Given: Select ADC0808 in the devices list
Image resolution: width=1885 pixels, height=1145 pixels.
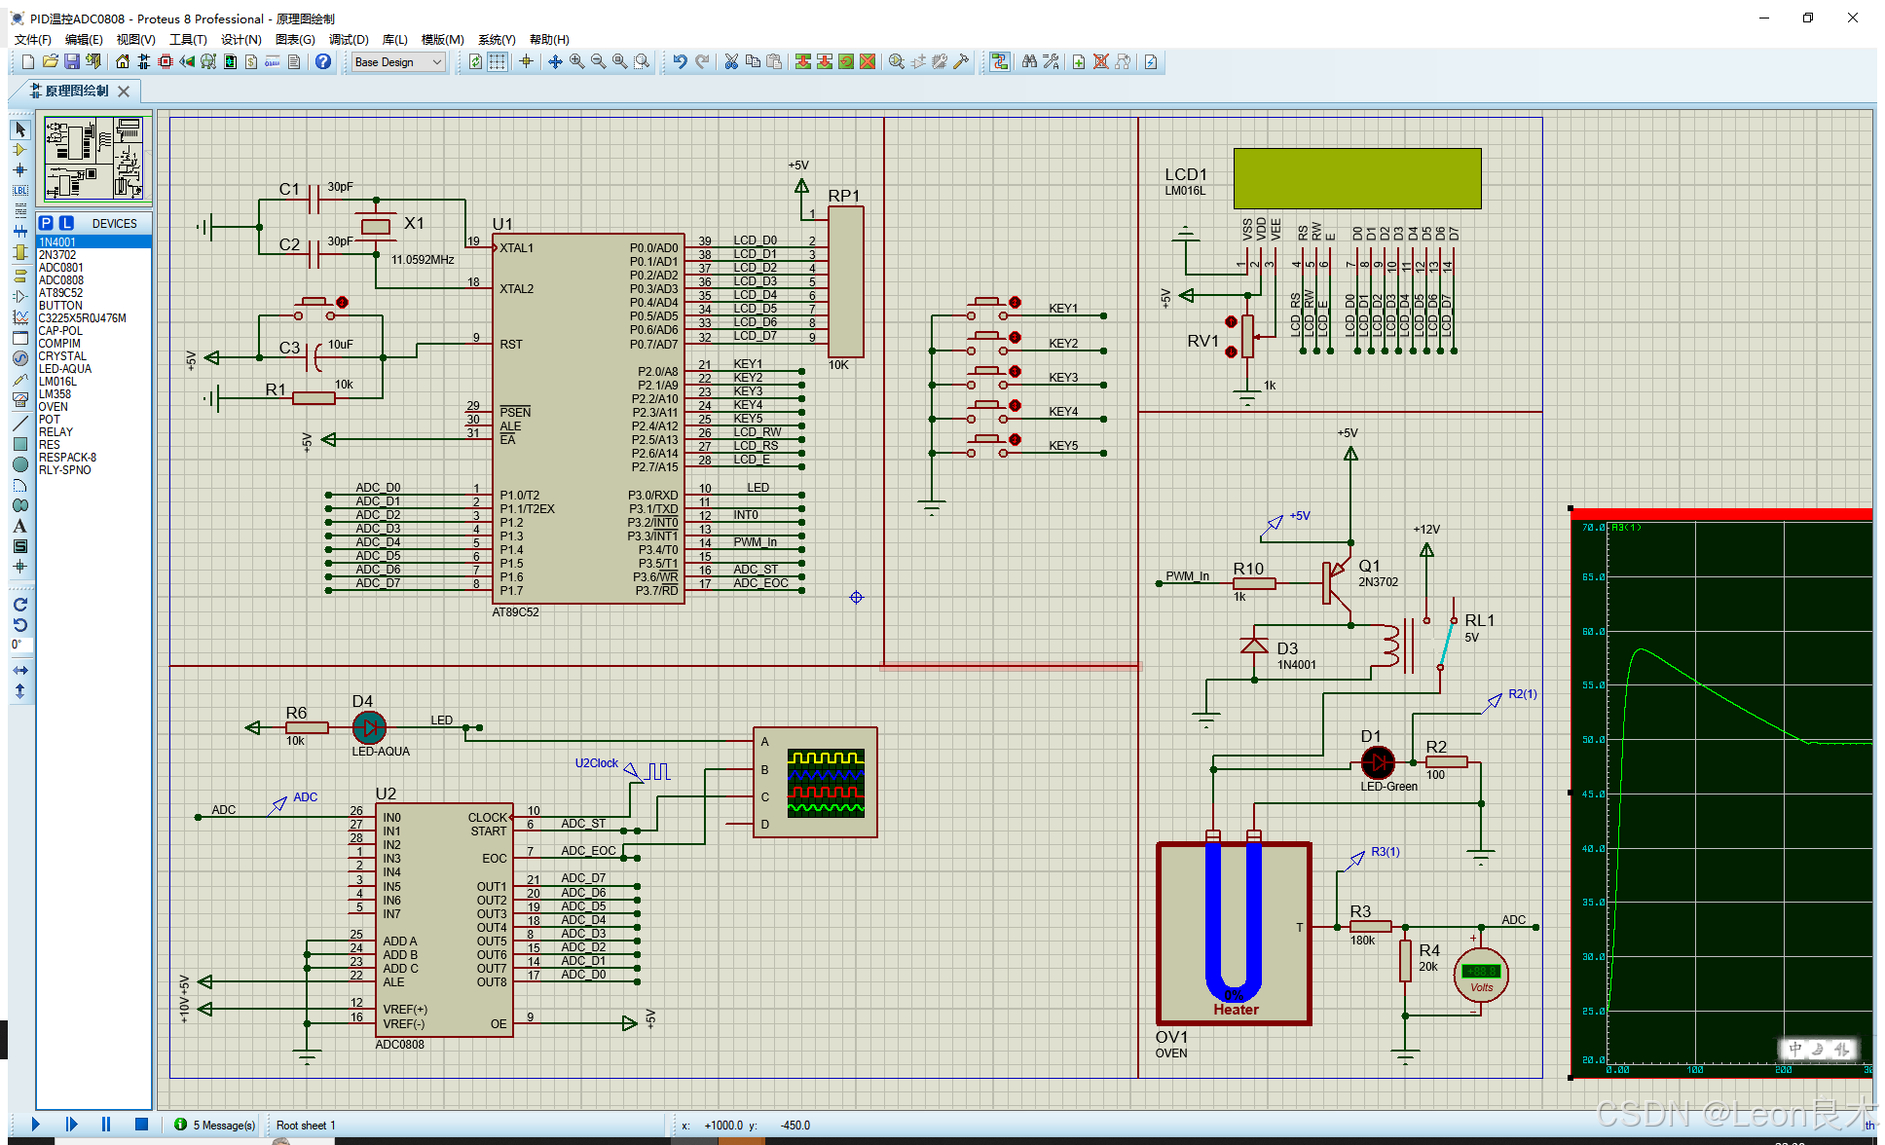Looking at the screenshot, I should (x=60, y=280).
